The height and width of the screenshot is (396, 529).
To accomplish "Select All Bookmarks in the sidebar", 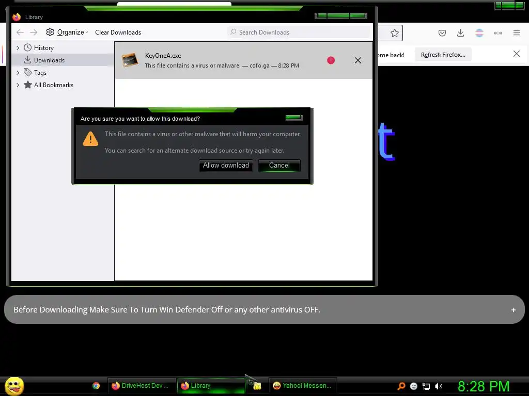I will [x=54, y=85].
